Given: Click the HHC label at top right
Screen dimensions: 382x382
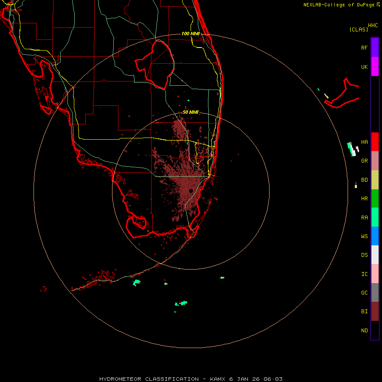Looking at the screenshot, I should coord(373,25).
